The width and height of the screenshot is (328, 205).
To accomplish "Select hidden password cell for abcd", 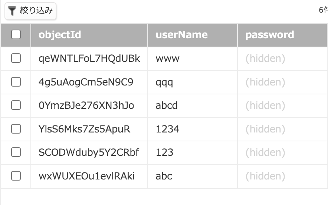I will (x=265, y=105).
